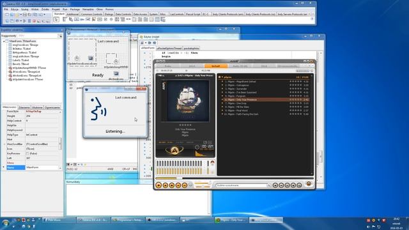Open the dropdown in the source editor toolbar
Image resolution: width=409 pixels, height=230 pixels.
tap(146, 43)
